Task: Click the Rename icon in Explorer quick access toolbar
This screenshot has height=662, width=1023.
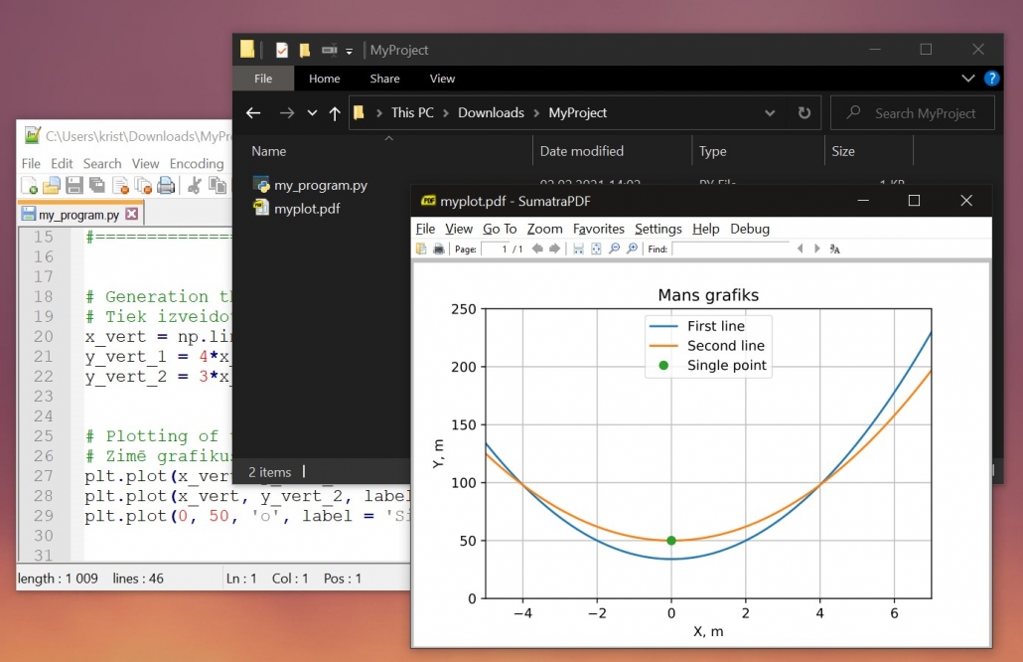Action: click(x=330, y=51)
